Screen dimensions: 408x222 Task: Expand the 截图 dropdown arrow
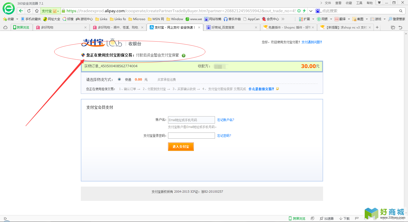click(367, 19)
